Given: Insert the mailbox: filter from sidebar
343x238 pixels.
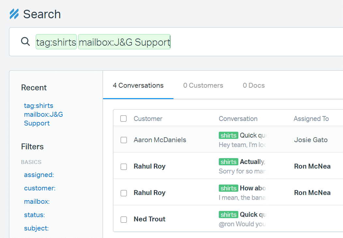Looking at the screenshot, I should pos(37,201).
